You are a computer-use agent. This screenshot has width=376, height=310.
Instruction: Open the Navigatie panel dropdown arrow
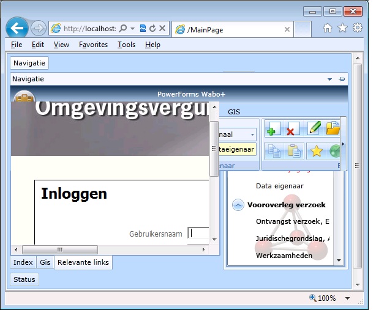click(329, 79)
